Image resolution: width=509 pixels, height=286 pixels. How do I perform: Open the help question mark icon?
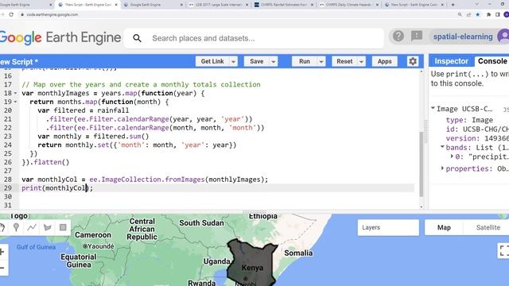pyautogui.click(x=398, y=36)
